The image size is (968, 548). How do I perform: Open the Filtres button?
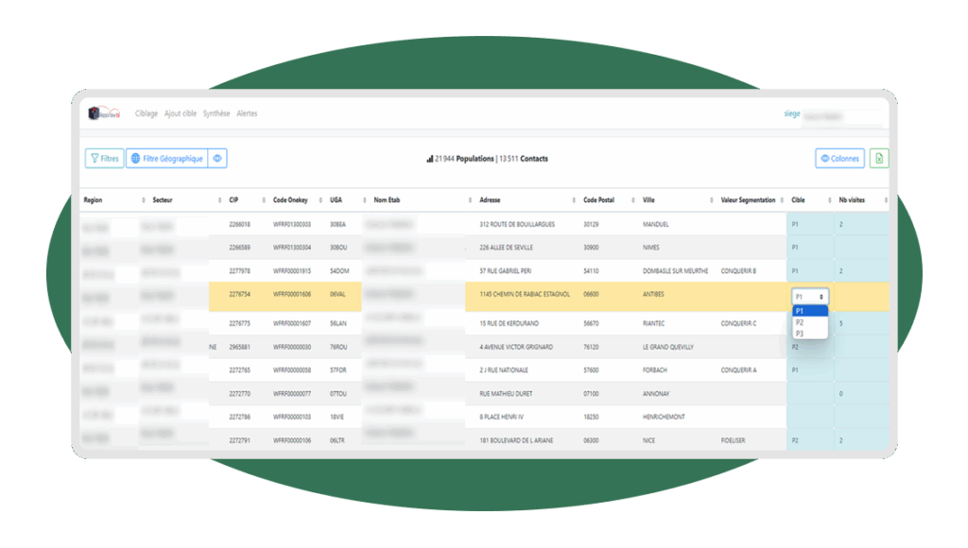tap(104, 159)
